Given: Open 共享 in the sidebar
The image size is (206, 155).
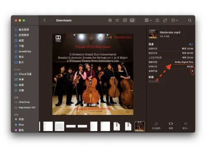Looking at the screenshot, I should point(19,79).
